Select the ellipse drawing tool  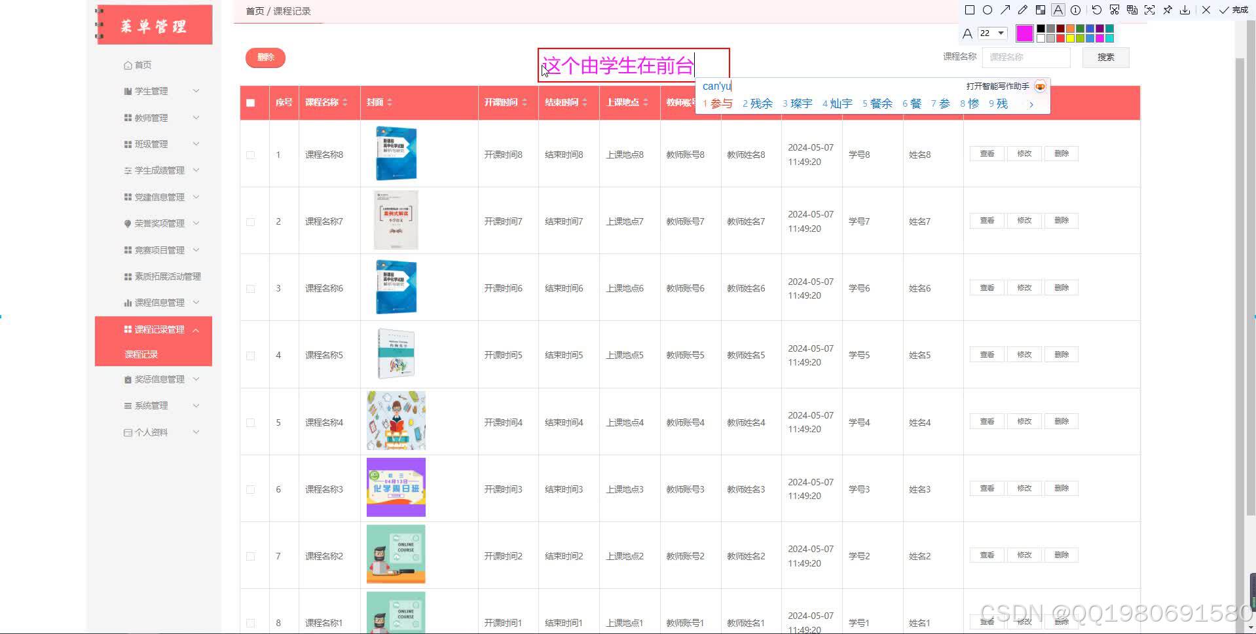988,10
